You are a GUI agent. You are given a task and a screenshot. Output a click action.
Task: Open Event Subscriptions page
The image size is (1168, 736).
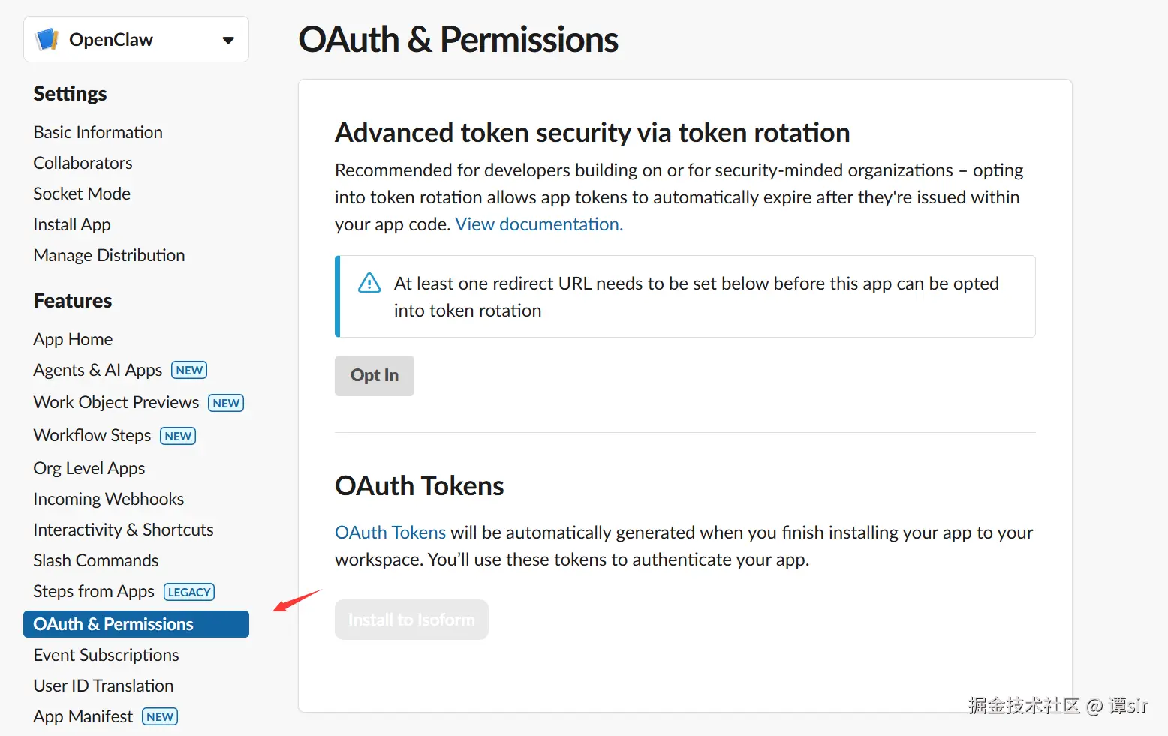[106, 655]
